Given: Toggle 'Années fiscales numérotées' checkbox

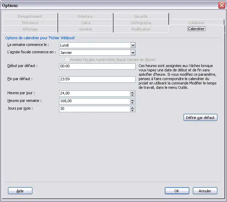Looking at the screenshot, I should tap(67, 60).
